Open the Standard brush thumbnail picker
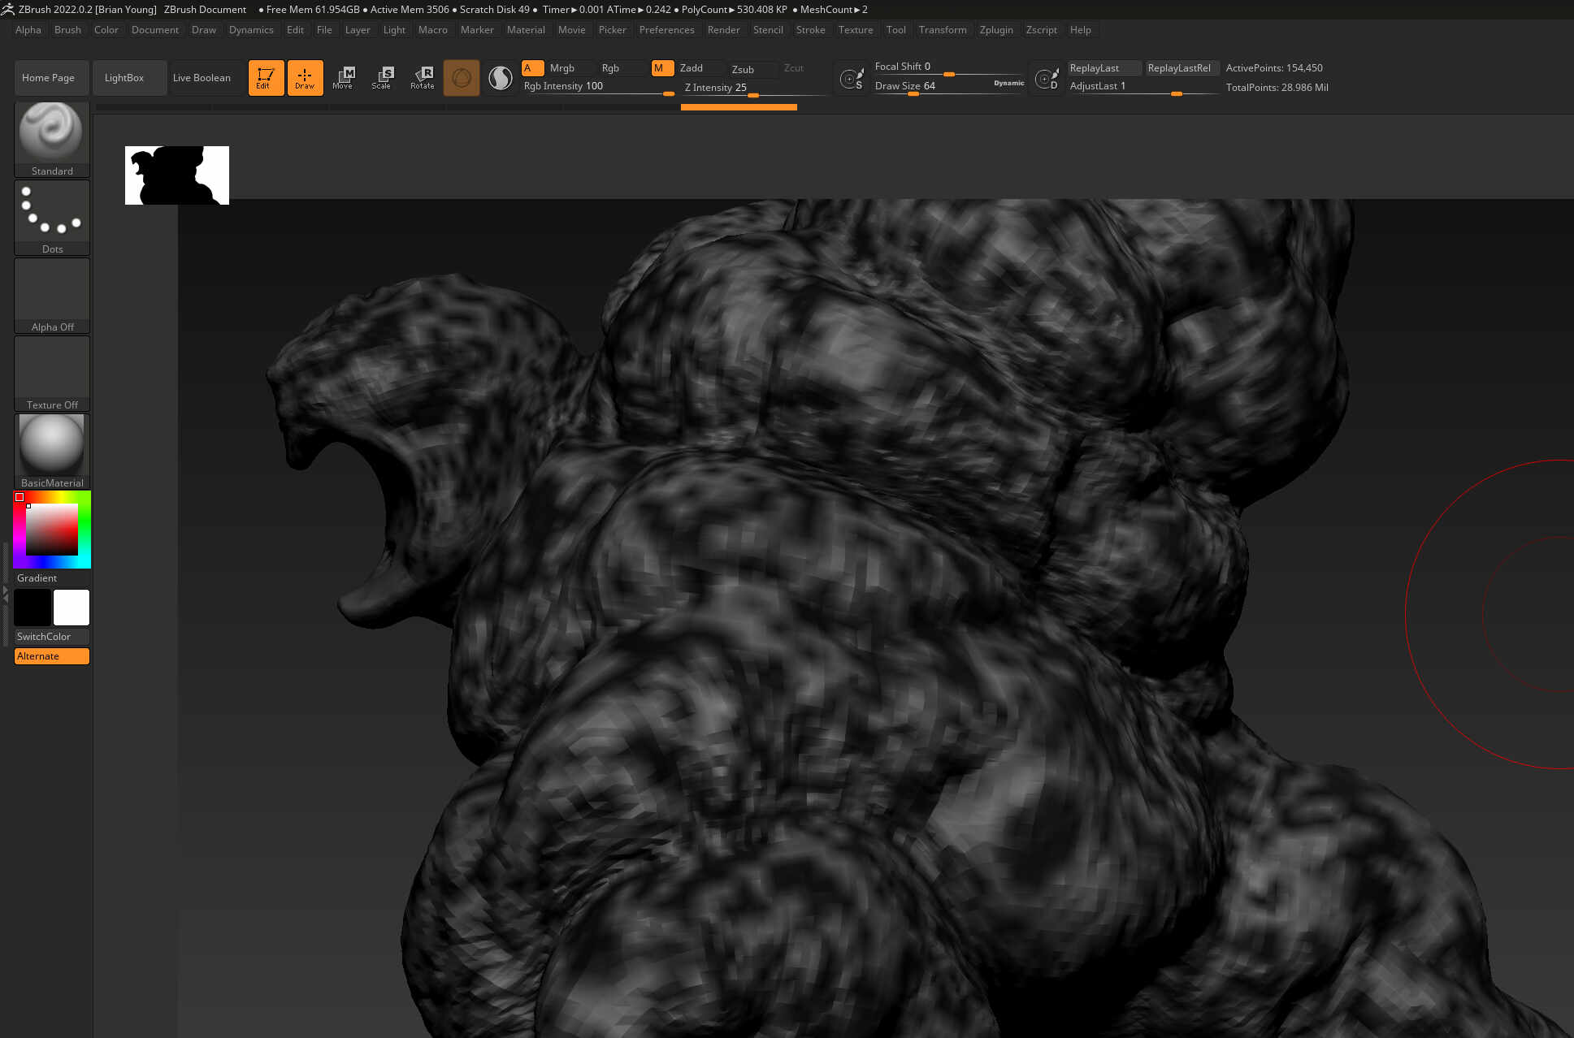Screen dimensions: 1574x1038 click(x=51, y=132)
